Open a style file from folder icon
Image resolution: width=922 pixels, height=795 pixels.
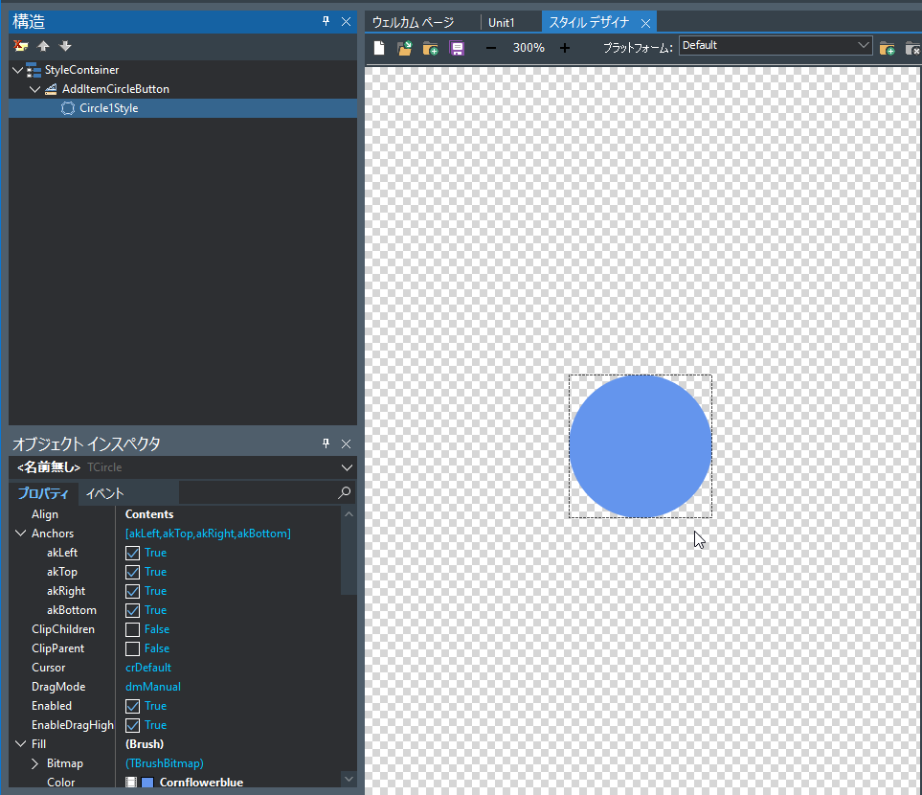[405, 48]
